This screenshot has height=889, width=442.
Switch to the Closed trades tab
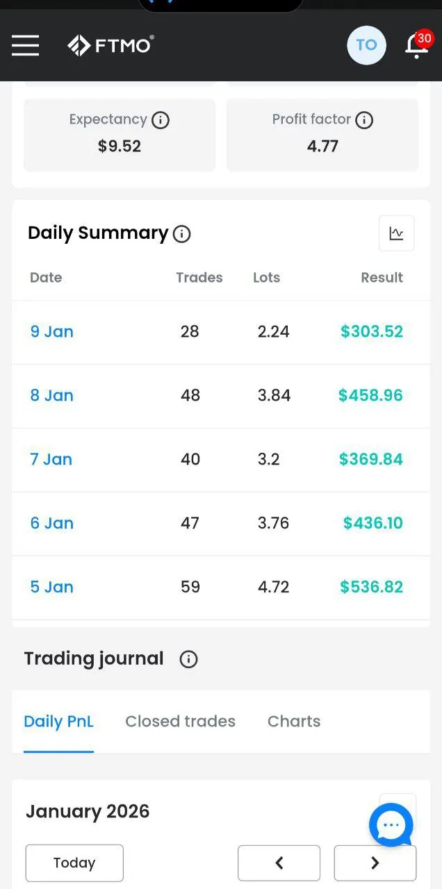(x=180, y=722)
